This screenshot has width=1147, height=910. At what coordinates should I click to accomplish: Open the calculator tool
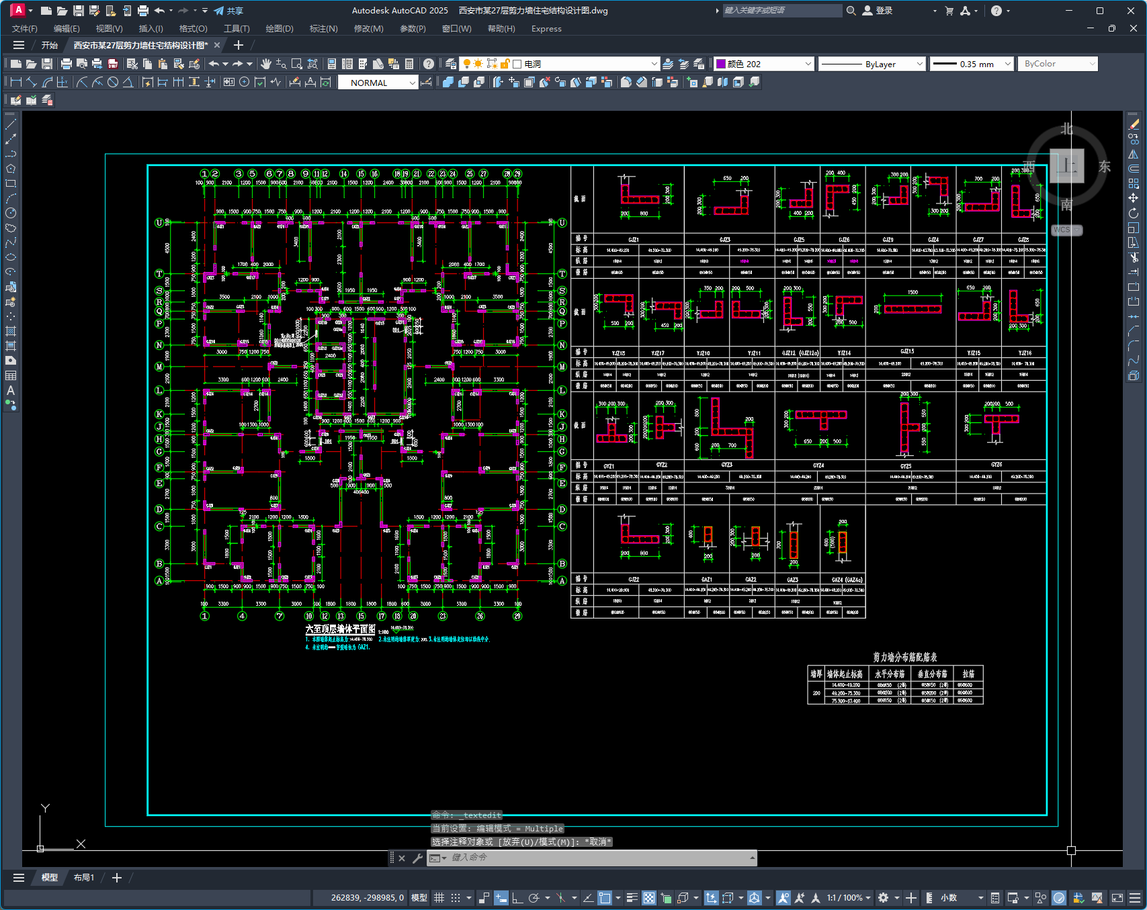point(409,64)
